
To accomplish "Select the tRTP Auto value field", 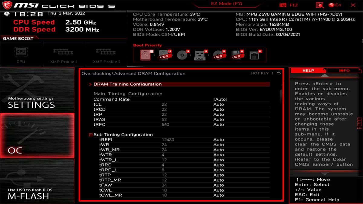I will point(219,175).
